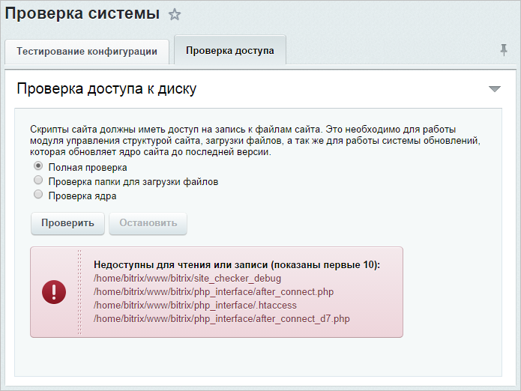521x391 pixels.
Task: Click the Полная проверка label text
Action: coord(88,168)
